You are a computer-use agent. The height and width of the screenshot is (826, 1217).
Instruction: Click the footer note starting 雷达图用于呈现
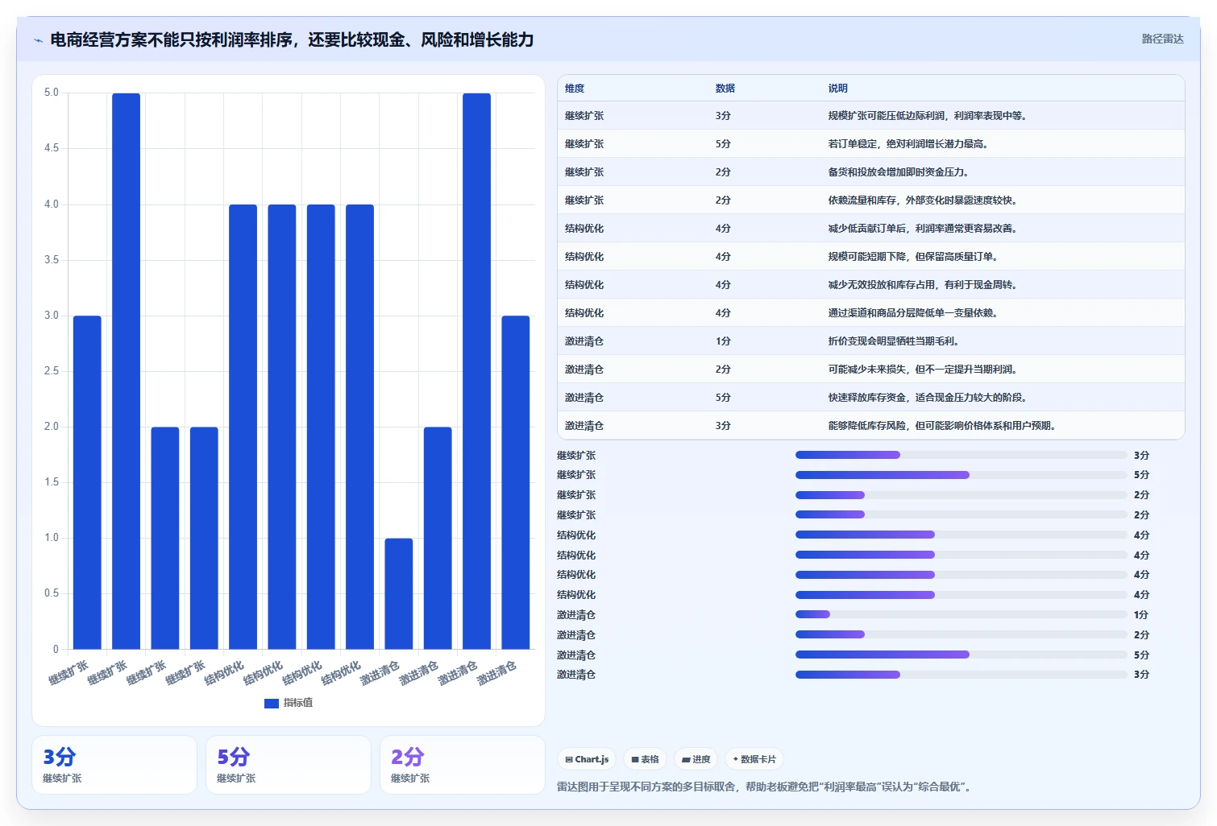coord(766,787)
